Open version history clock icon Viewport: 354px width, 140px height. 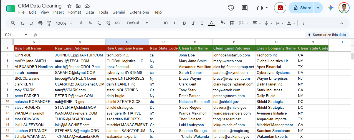pyautogui.click(x=231, y=8)
